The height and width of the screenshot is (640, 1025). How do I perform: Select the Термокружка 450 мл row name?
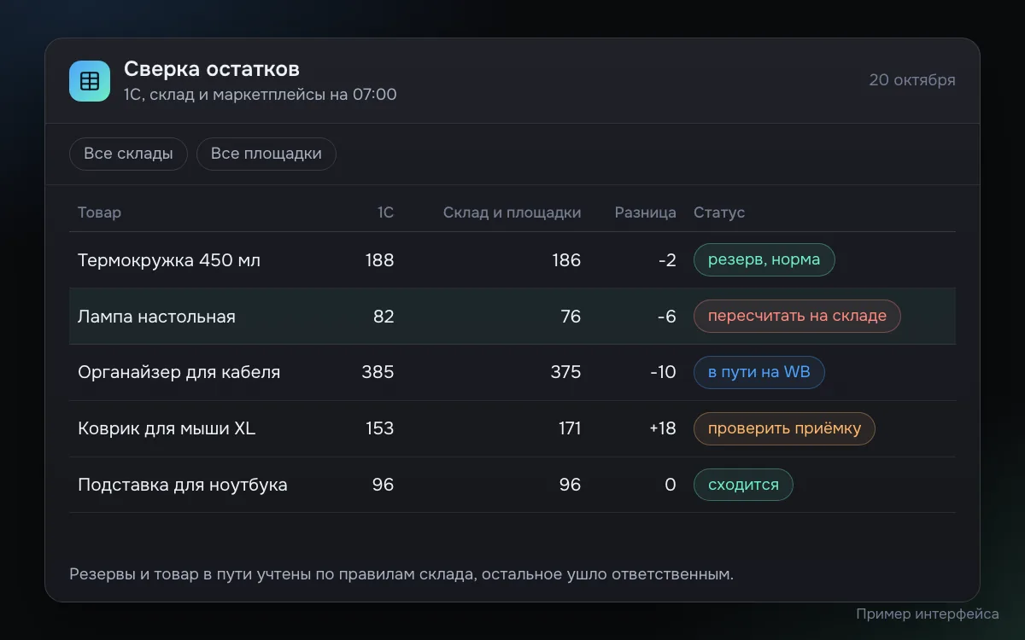tap(169, 260)
